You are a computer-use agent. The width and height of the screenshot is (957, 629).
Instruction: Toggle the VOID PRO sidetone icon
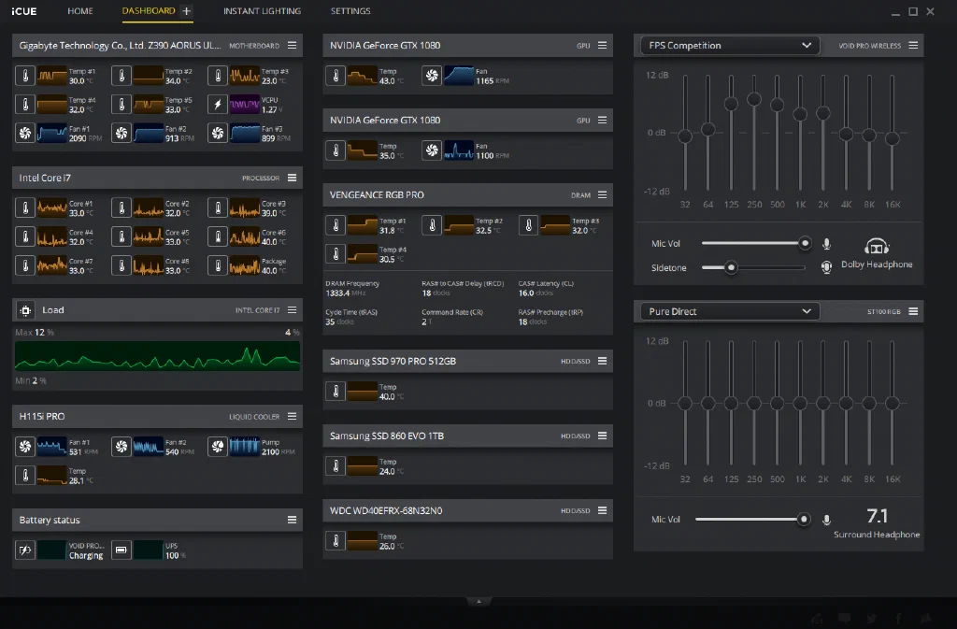(x=826, y=267)
